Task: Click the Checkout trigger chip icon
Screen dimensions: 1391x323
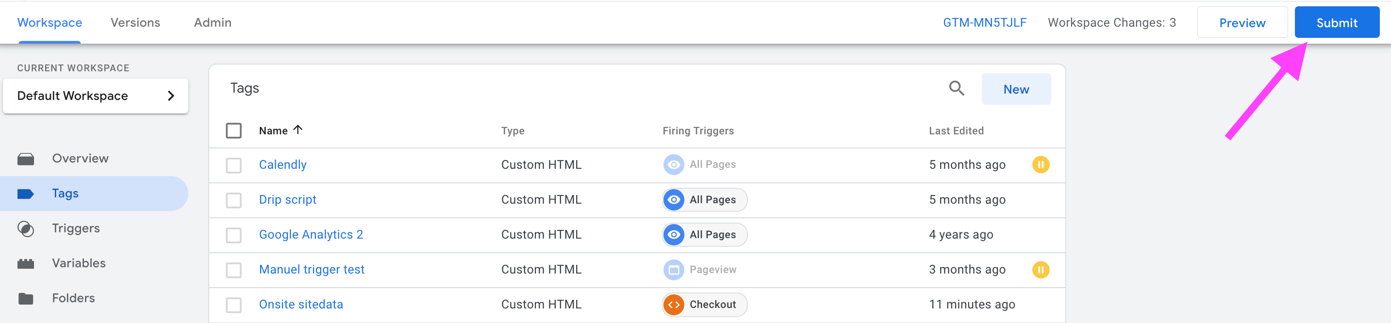Action: tap(673, 305)
